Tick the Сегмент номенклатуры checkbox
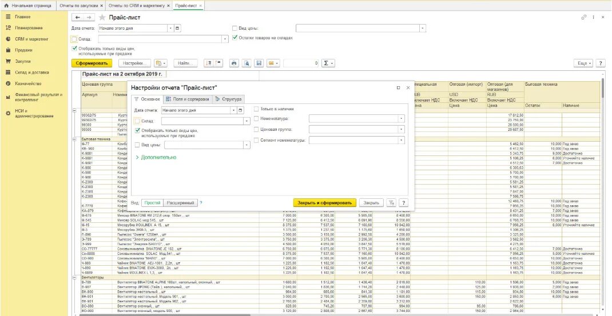612x316 pixels. (256, 140)
